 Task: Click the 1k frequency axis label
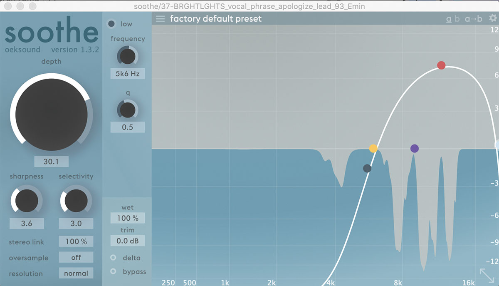[225, 282]
